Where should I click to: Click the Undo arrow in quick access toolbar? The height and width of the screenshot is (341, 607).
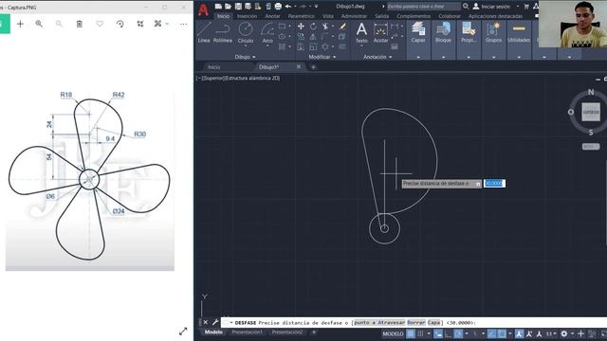pos(288,7)
